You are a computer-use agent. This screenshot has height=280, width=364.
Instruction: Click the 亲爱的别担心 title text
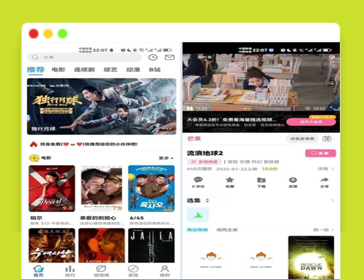(98, 218)
